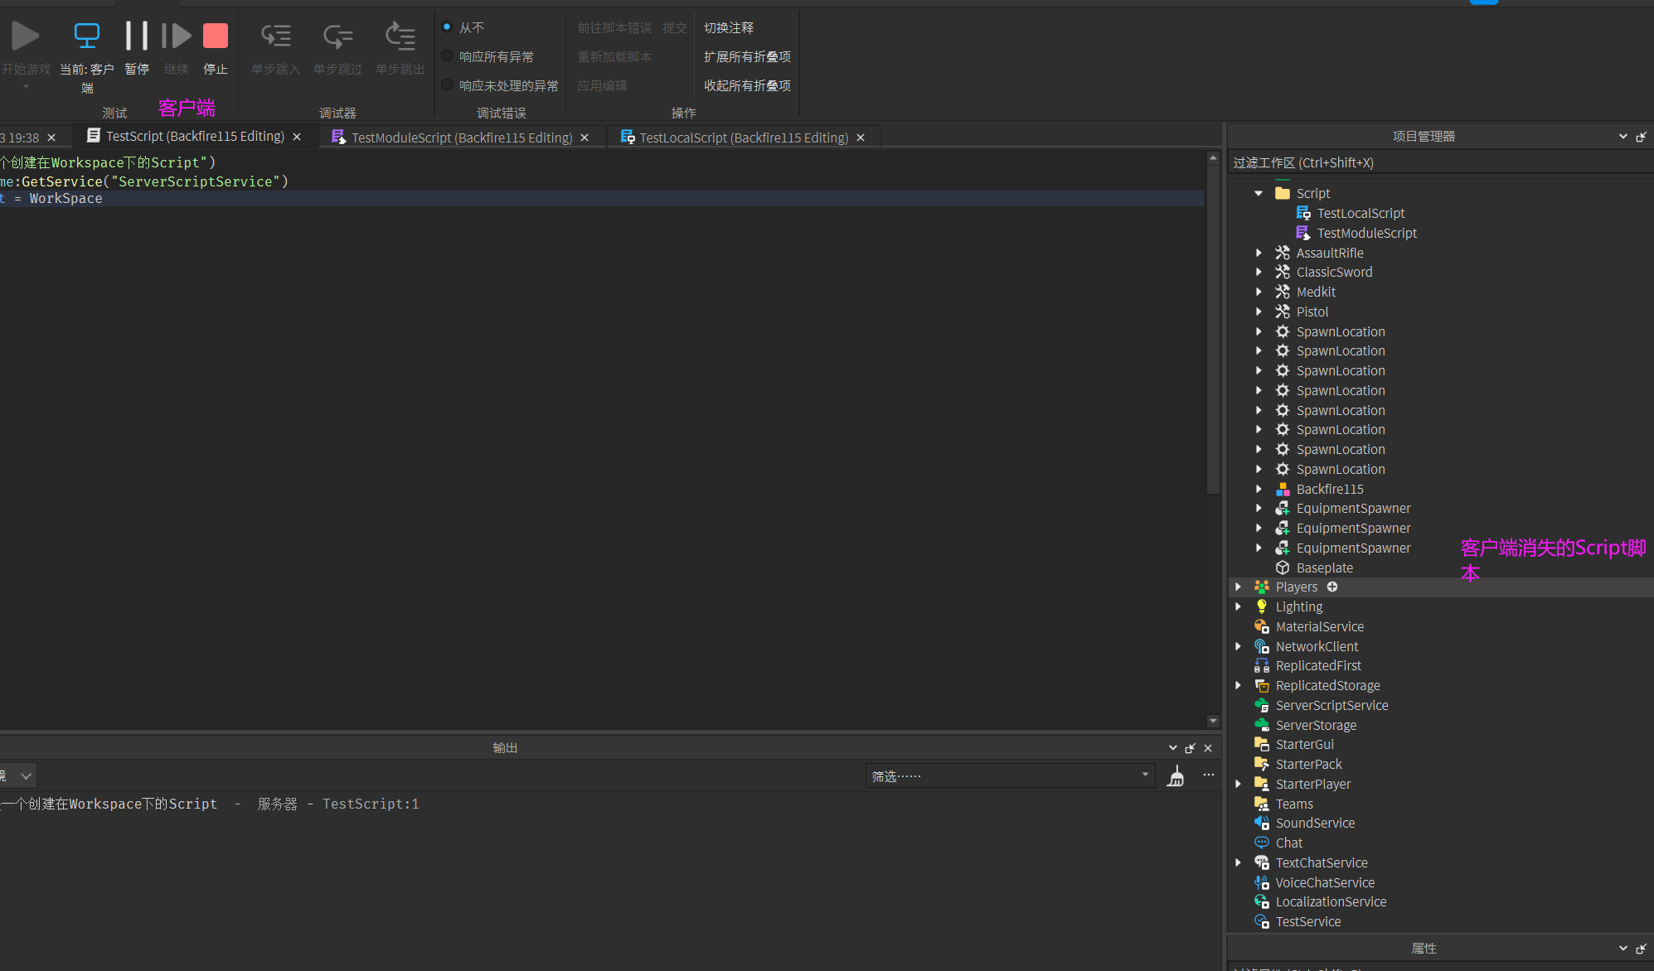This screenshot has width=1654, height=971.
Task: Expand the Backfire115 character model
Action: (1259, 489)
